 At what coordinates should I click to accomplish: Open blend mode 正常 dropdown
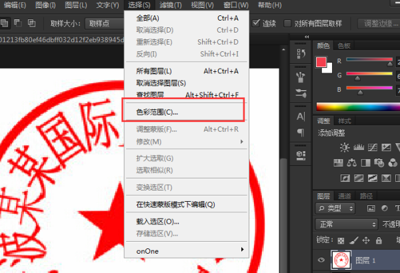tap(347, 224)
